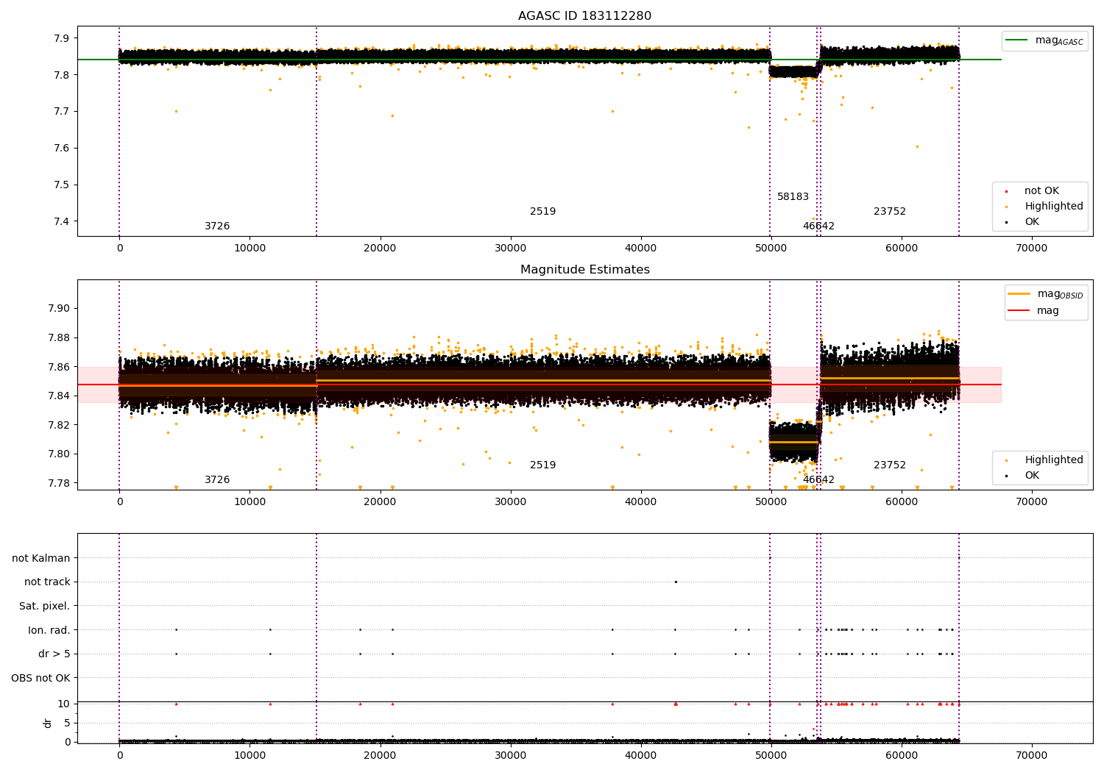Click y-tick 10 on the dr panel
Image resolution: width=1104 pixels, height=772 pixels.
point(64,704)
